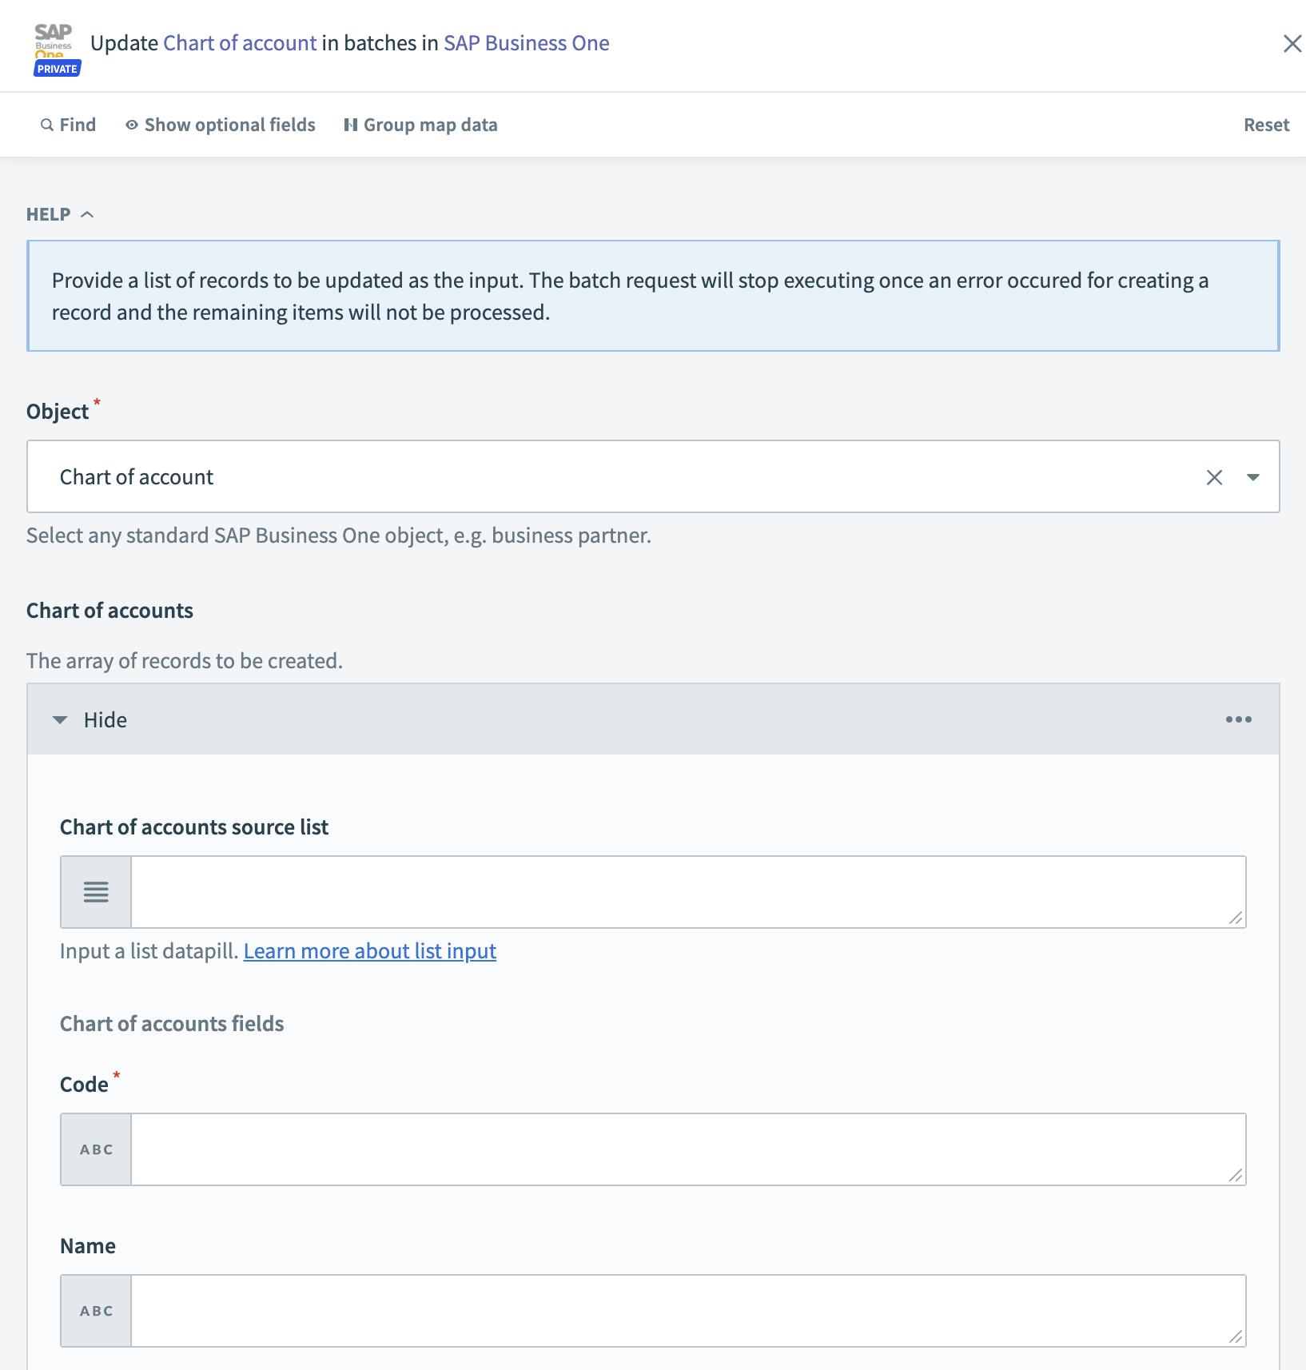Open Learn more about list input
Viewport: 1306px width, 1370px height.
click(370, 951)
